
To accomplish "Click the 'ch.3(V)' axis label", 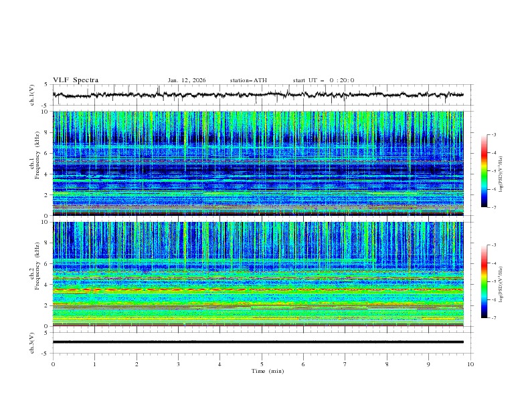I will coord(33,342).
